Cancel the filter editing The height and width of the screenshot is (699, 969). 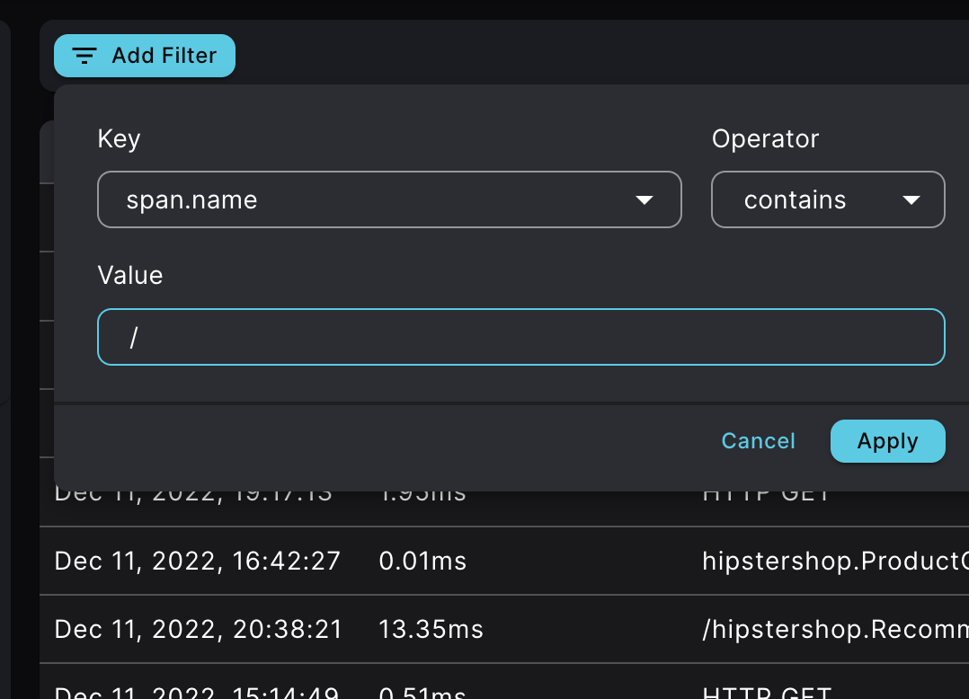[758, 441]
